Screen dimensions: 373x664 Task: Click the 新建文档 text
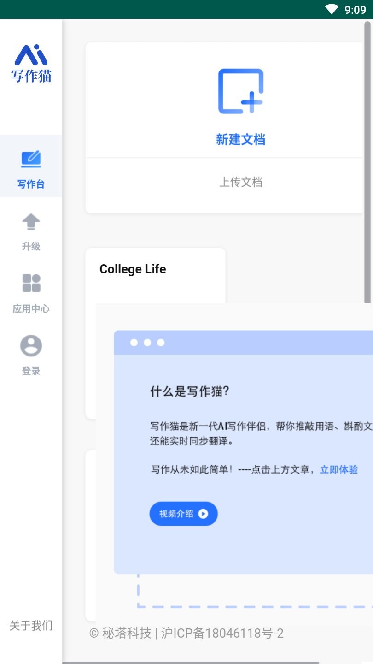(x=240, y=139)
